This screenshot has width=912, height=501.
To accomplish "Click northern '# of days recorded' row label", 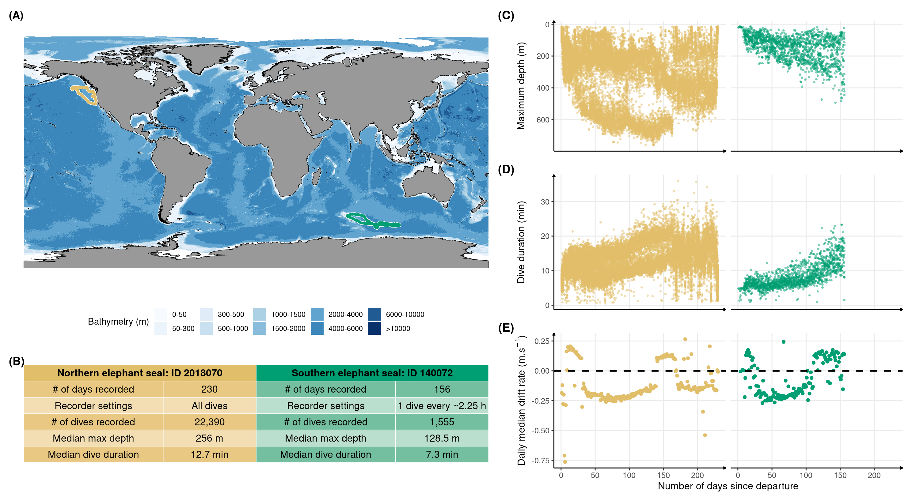I will point(93,389).
